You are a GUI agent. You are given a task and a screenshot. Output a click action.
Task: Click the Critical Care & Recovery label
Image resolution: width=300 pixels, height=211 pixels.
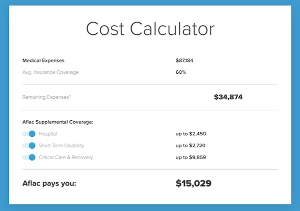(66, 157)
